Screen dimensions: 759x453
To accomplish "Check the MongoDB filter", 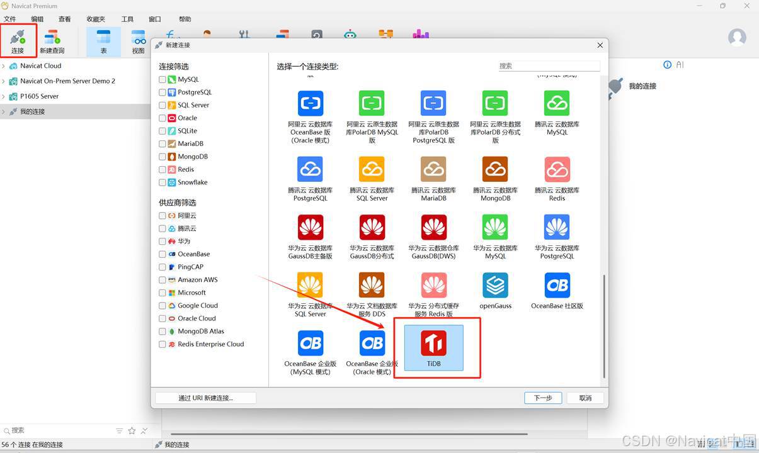I will [x=163, y=157].
